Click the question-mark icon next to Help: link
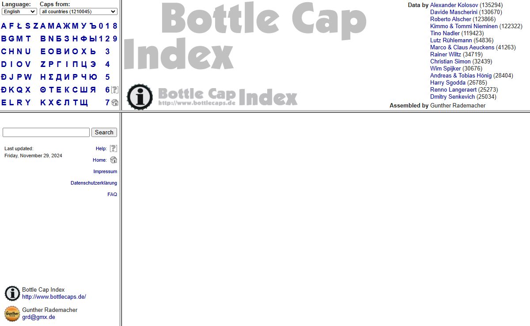The image size is (530, 326). pyautogui.click(x=114, y=148)
